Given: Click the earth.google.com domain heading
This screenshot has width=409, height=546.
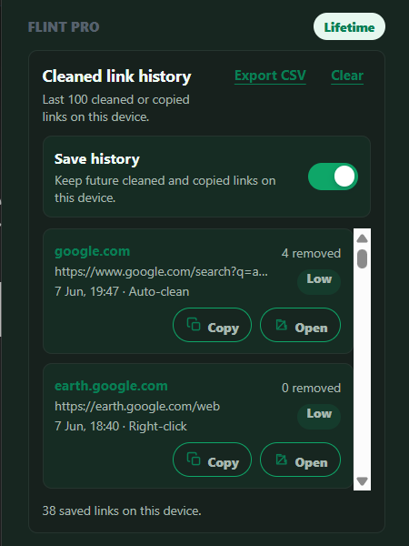Looking at the screenshot, I should point(111,386).
